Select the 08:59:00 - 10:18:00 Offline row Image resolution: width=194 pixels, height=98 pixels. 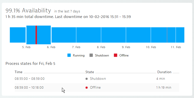pyautogui.click(x=97, y=88)
